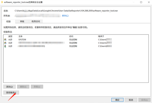The image size is (152, 103).
Task: Maximize the advanced security settings window
Action: coord(141,2)
